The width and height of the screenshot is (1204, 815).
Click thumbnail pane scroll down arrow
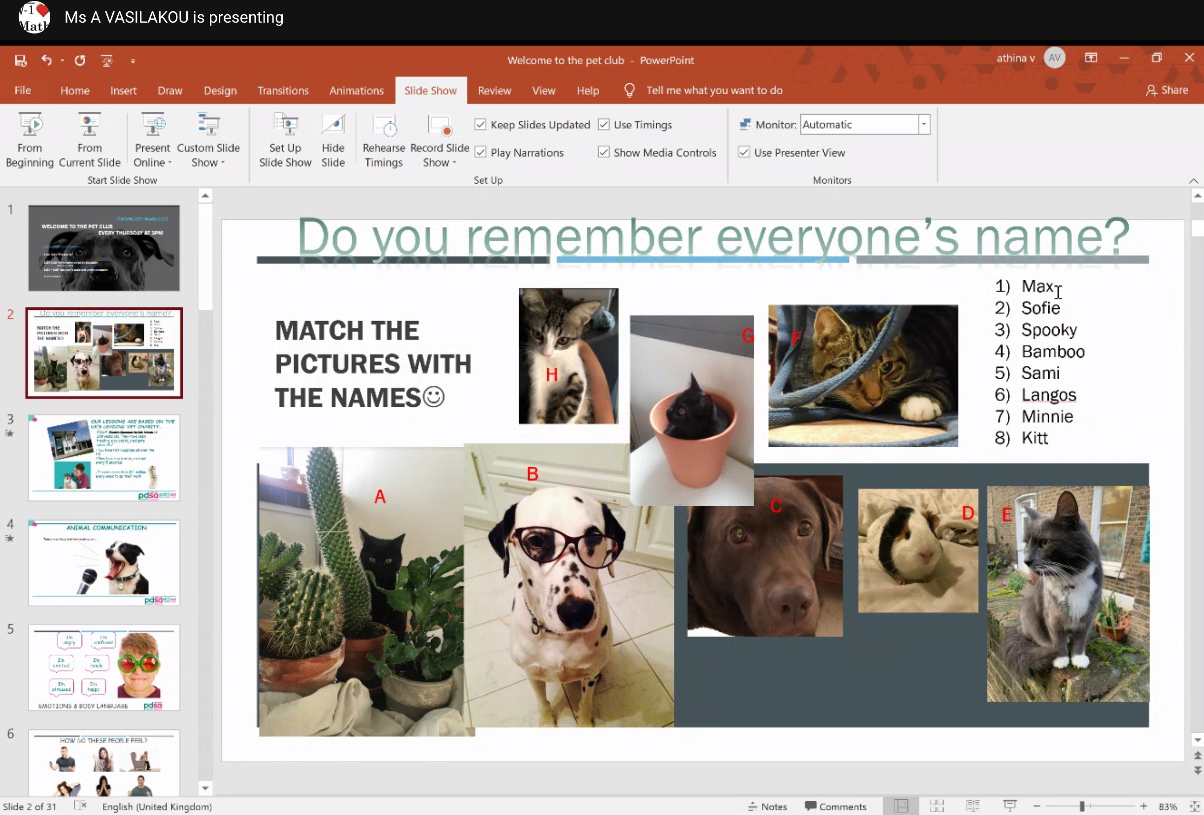(205, 788)
